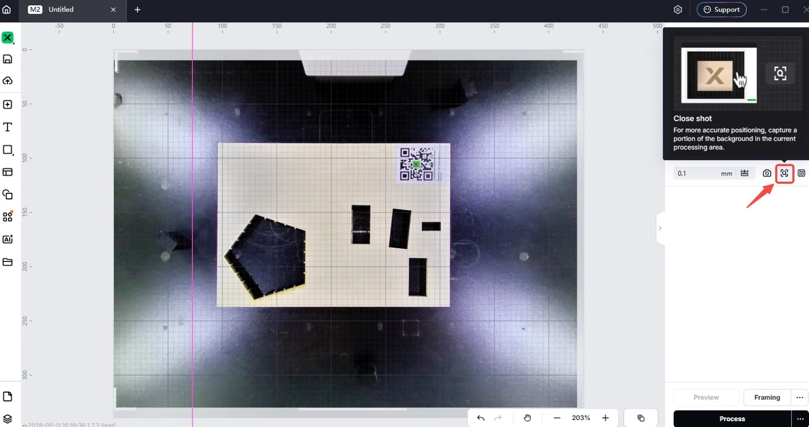This screenshot has width=809, height=427.
Task: Open the AI tool in sidebar
Action: point(8,239)
